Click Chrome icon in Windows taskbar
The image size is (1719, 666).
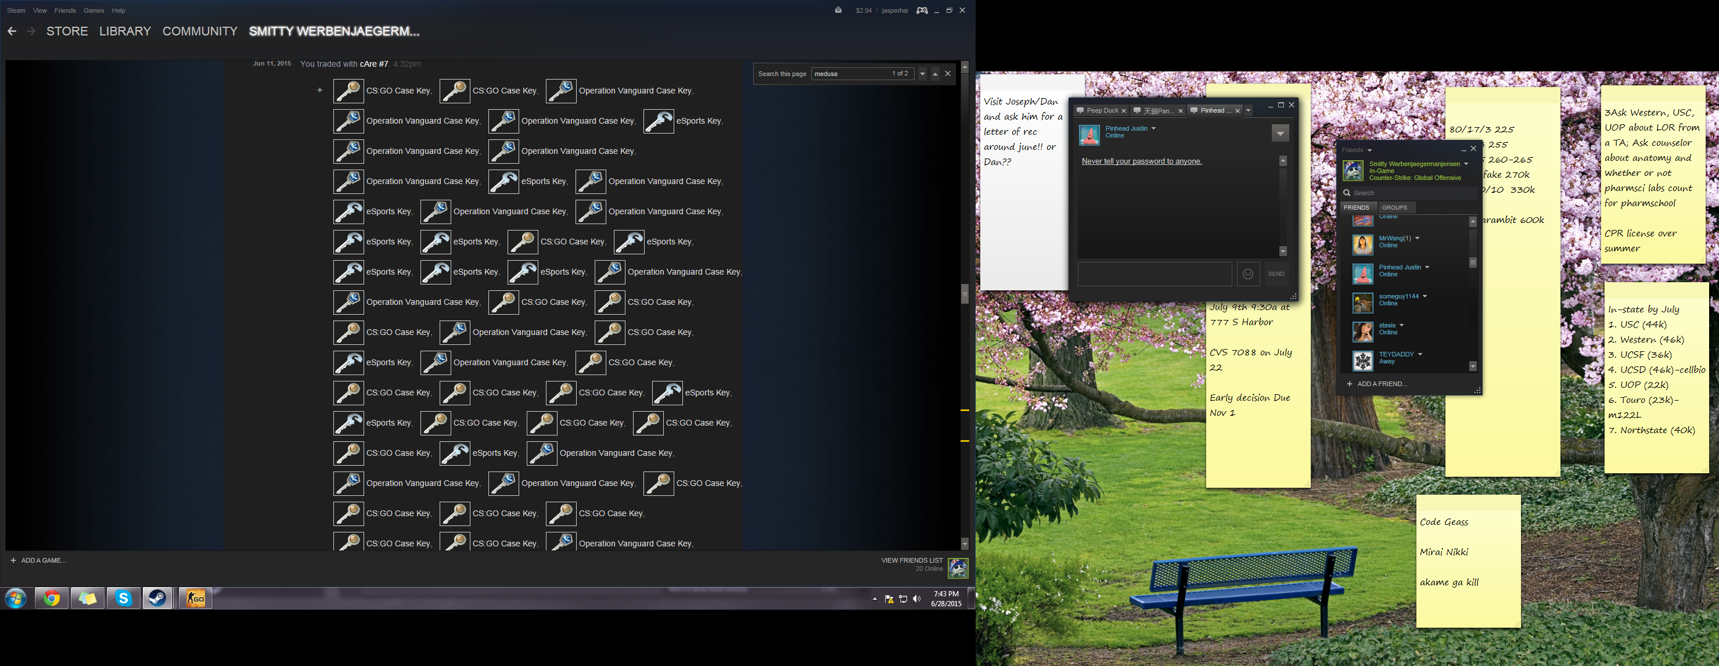51,599
